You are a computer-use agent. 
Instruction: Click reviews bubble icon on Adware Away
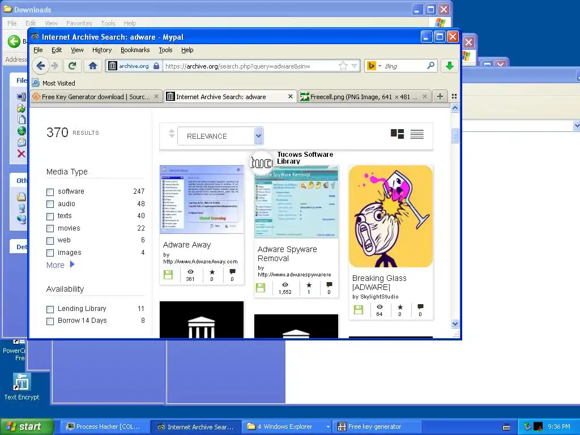tap(232, 272)
